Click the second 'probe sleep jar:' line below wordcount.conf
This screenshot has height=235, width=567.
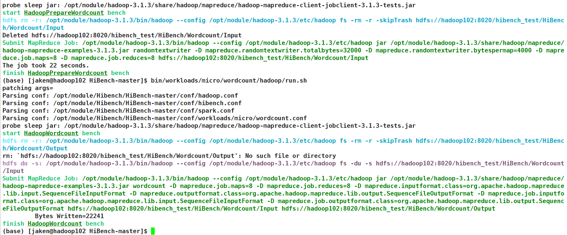pos(209,126)
